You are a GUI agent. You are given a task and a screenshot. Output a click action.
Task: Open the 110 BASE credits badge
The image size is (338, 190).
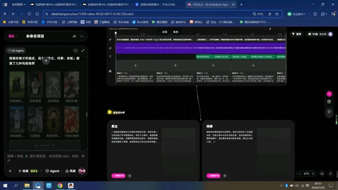pos(317,34)
